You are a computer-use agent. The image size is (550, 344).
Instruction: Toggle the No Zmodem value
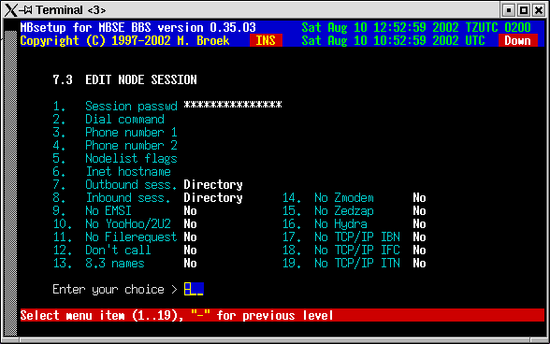click(x=419, y=198)
